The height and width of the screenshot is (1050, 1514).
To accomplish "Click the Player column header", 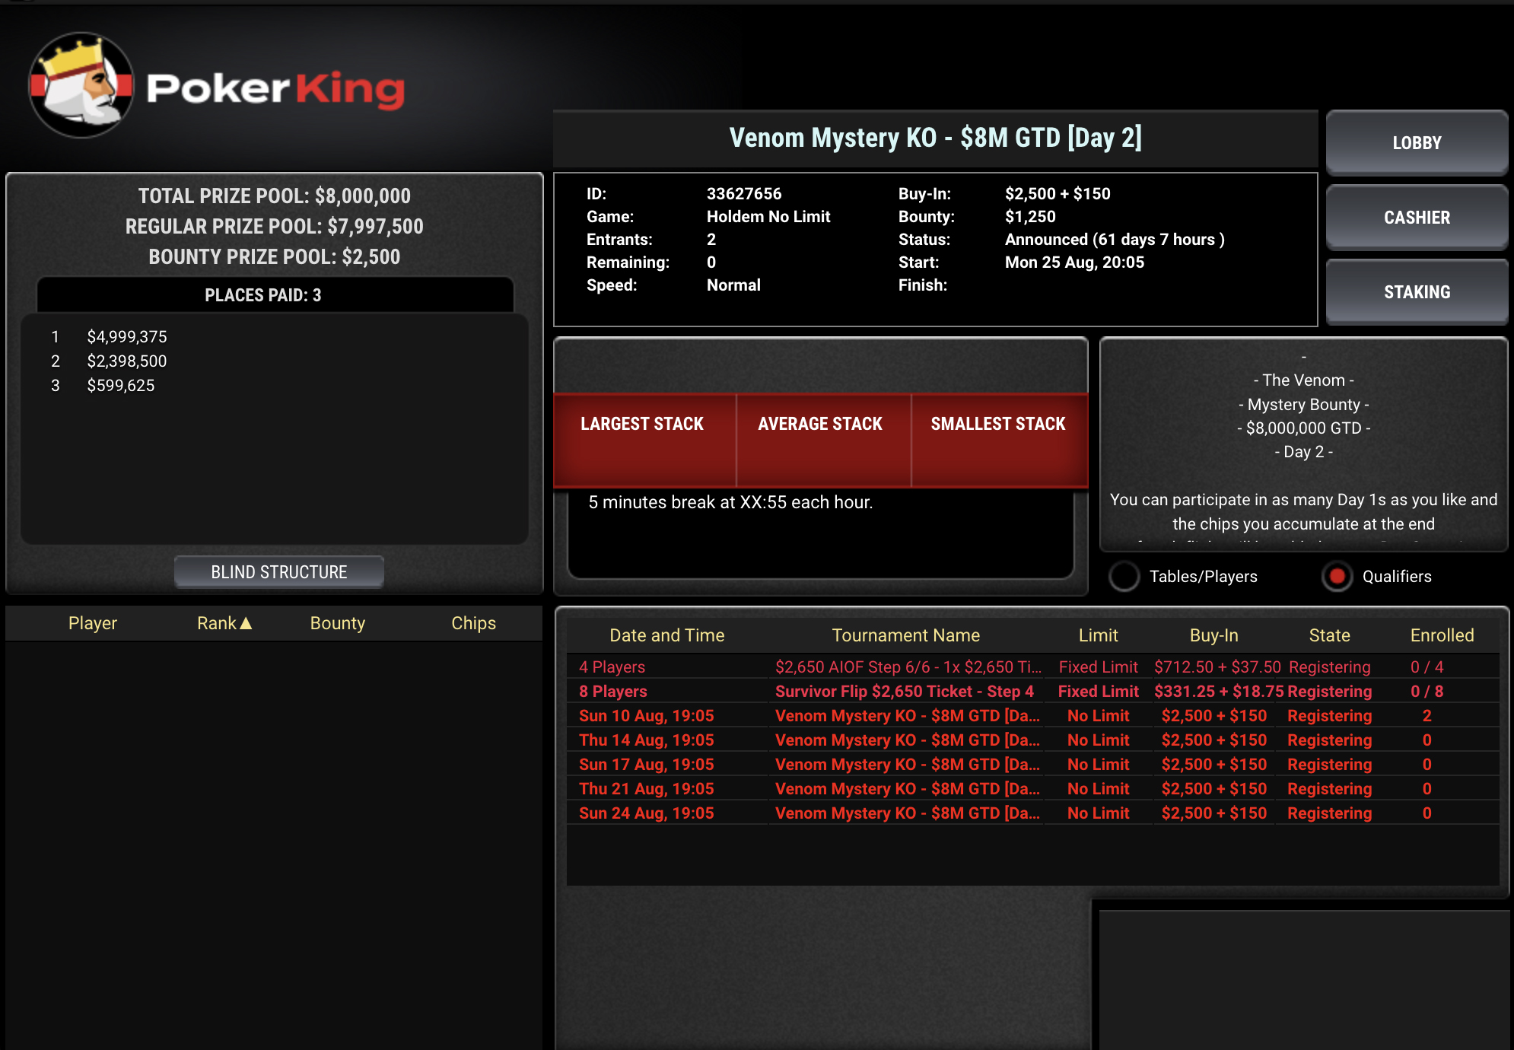I will point(93,623).
